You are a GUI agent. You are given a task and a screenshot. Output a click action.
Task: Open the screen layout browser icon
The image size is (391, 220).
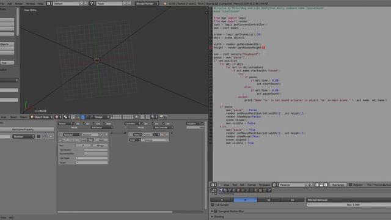[49, 4]
